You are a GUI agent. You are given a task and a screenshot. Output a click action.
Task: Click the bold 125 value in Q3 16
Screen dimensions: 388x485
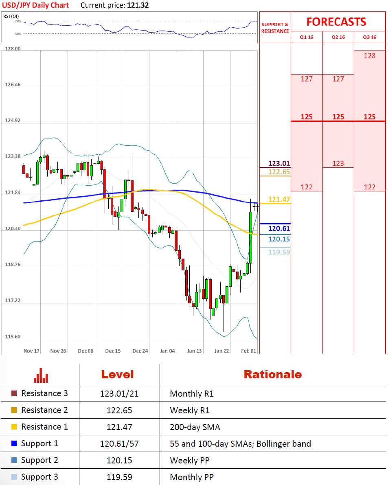(x=369, y=117)
